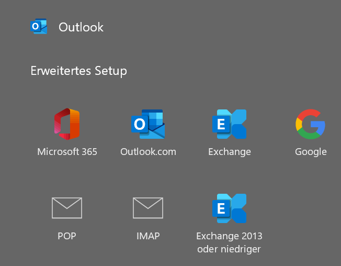Viewport: 341px width, 266px height.
Task: Click the Outlook title text
Action: pos(81,27)
